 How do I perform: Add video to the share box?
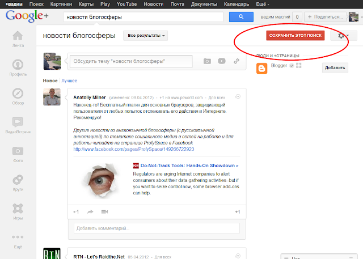(222, 61)
